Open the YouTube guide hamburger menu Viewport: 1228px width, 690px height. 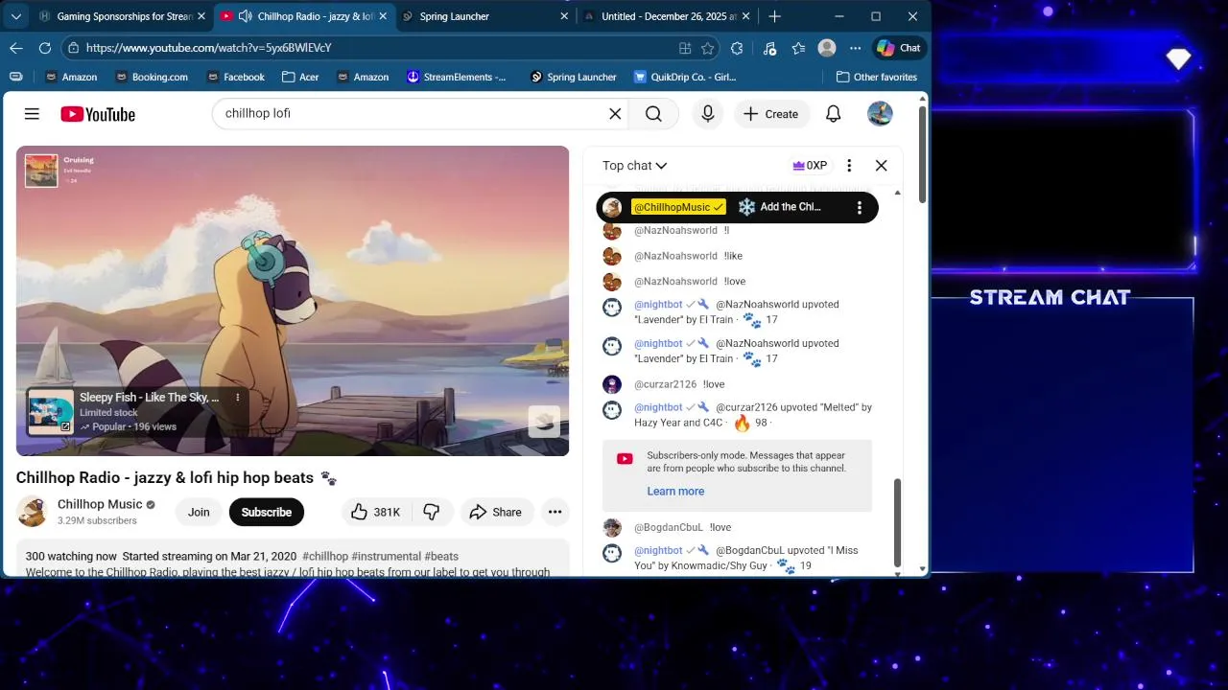click(x=32, y=114)
